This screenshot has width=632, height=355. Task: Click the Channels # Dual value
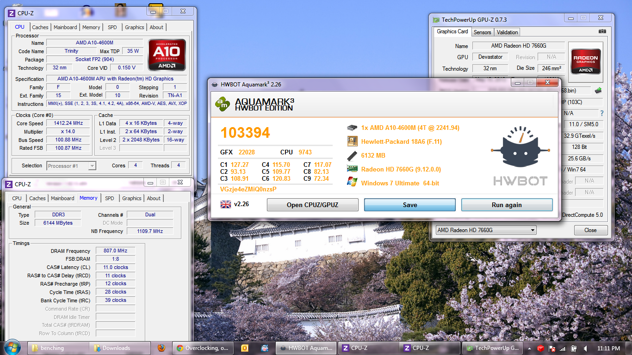pos(150,214)
